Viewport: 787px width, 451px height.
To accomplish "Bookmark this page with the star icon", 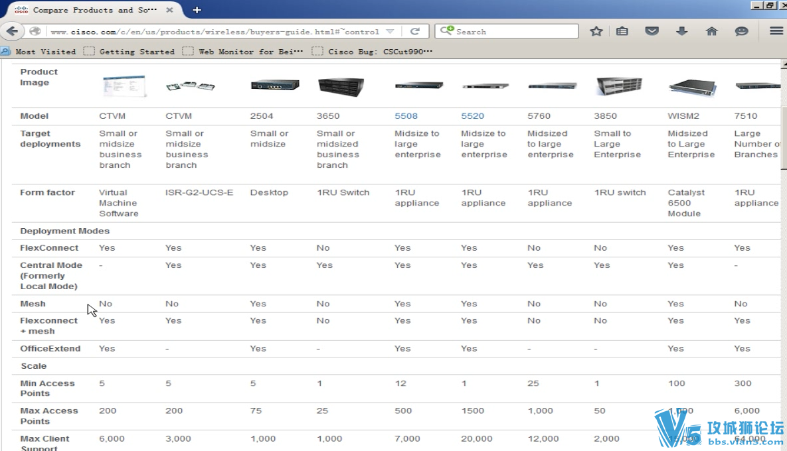I will [x=596, y=31].
